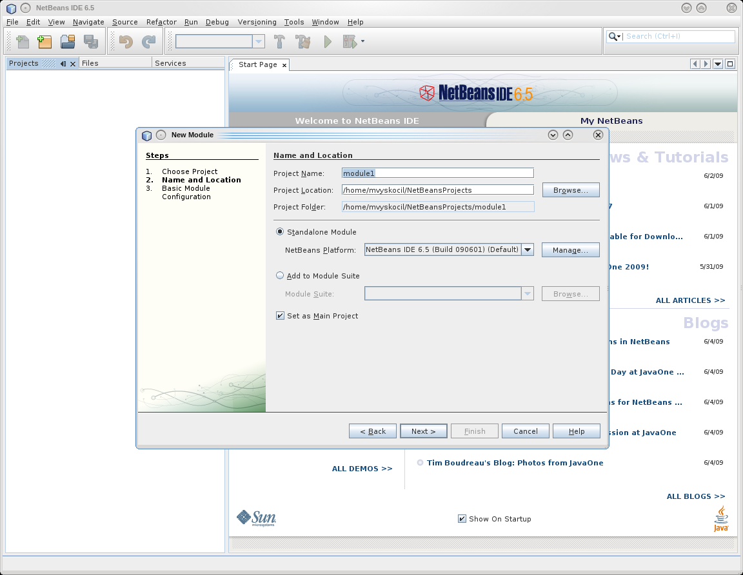The image size is (743, 575).
Task: Open the ALL BLOGS link
Action: click(696, 496)
